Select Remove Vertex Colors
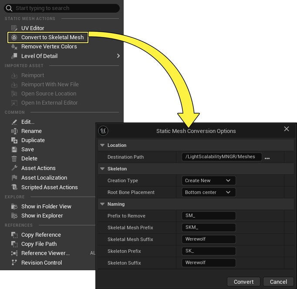 (49, 47)
